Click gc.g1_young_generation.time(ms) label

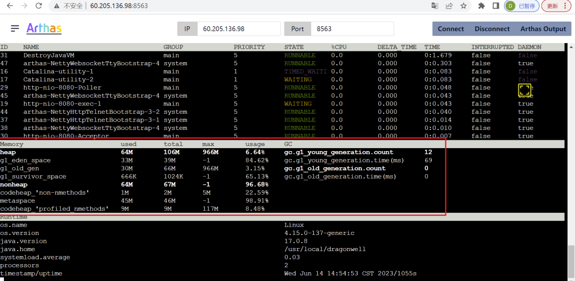pyautogui.click(x=345, y=160)
